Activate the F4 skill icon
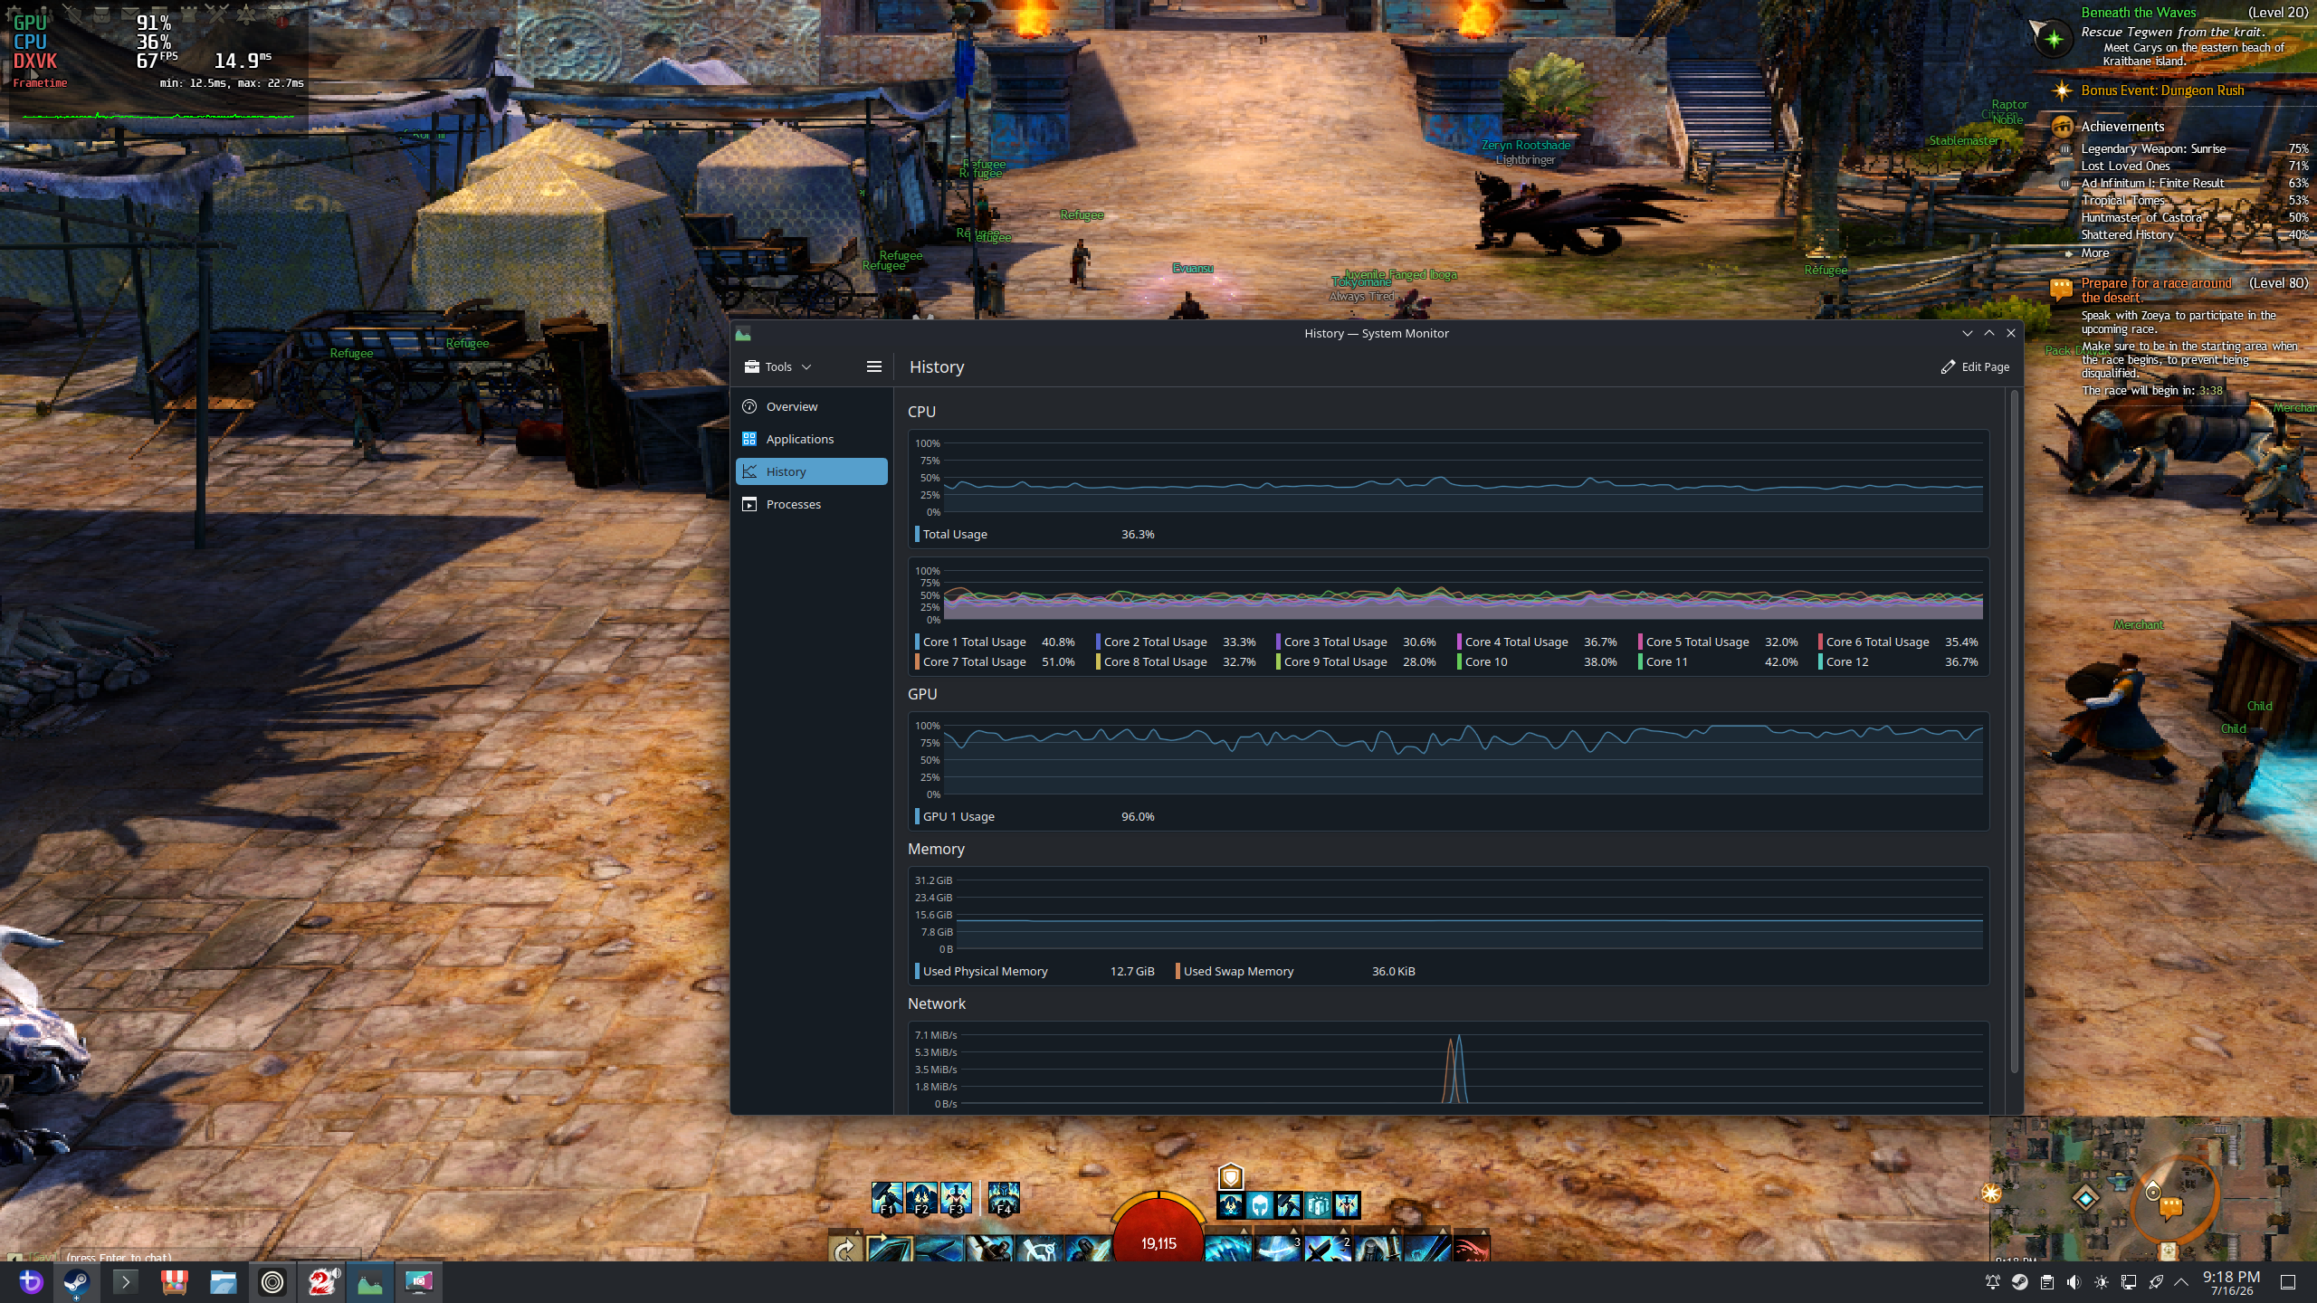2317x1303 pixels. 1004,1198
